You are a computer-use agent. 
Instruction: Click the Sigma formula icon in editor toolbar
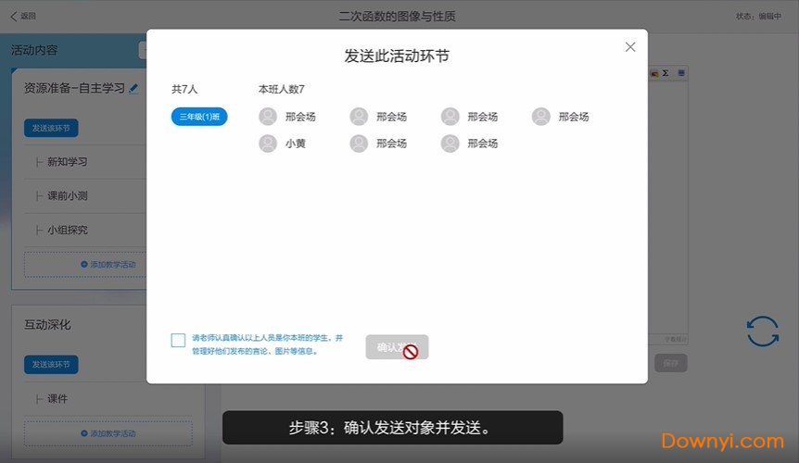click(666, 72)
